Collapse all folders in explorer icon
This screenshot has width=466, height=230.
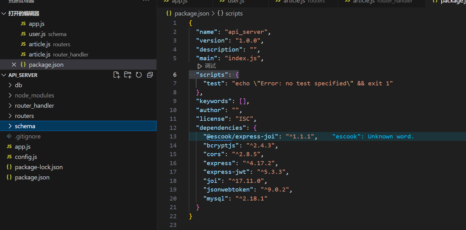[150, 75]
